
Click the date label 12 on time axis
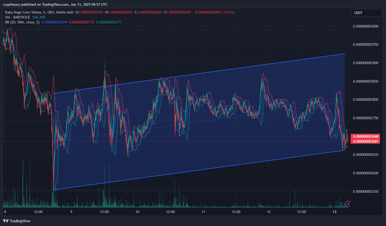269,212
